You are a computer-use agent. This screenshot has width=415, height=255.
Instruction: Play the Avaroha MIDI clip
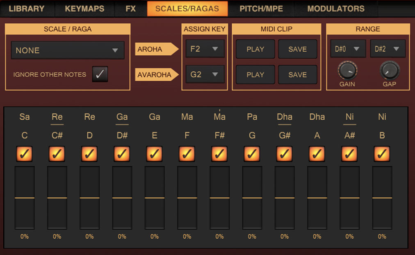(255, 75)
